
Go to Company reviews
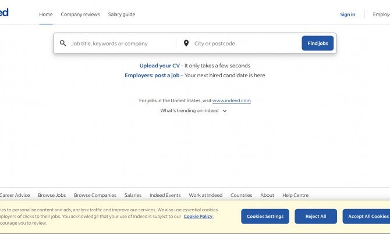point(80,15)
